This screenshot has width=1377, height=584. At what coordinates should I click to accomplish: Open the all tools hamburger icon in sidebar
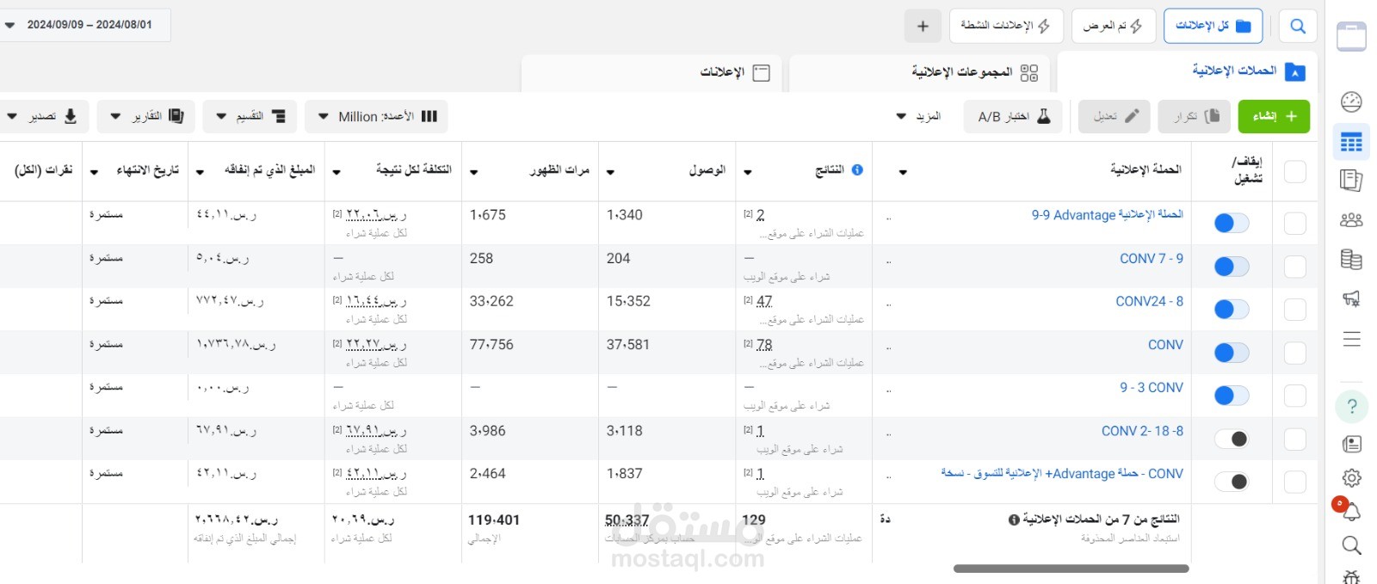(x=1351, y=339)
